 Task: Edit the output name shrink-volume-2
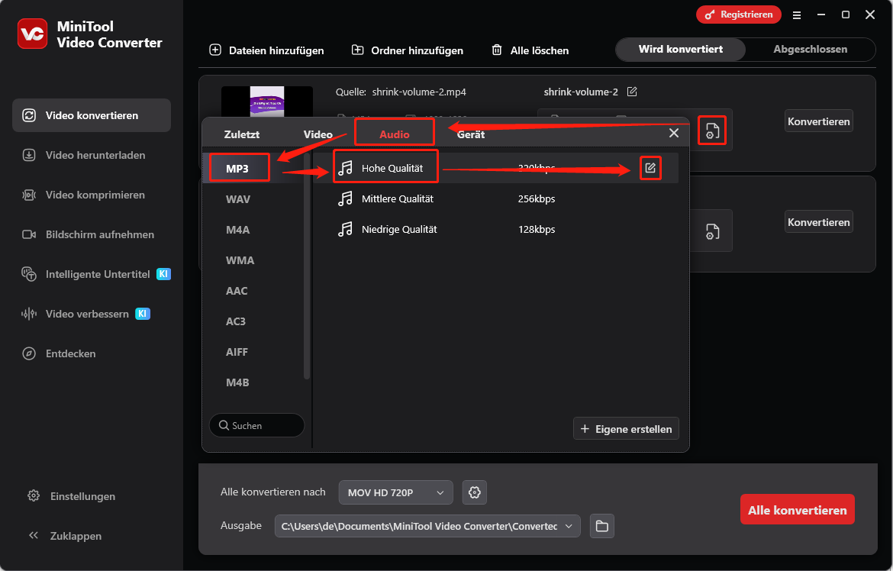pos(632,92)
